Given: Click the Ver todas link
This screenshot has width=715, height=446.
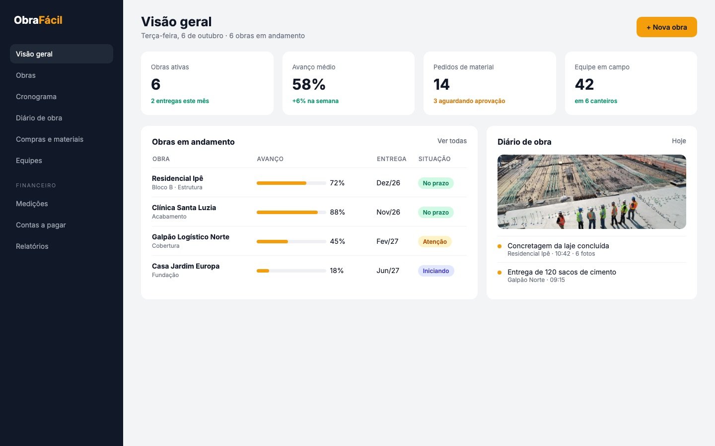Looking at the screenshot, I should 452,141.
